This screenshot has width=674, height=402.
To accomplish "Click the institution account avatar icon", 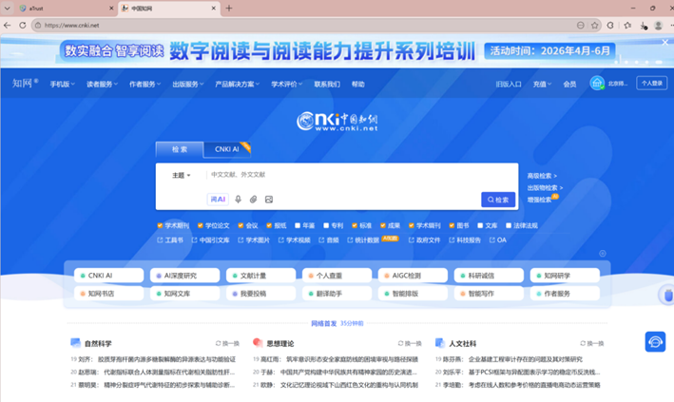I will point(597,84).
